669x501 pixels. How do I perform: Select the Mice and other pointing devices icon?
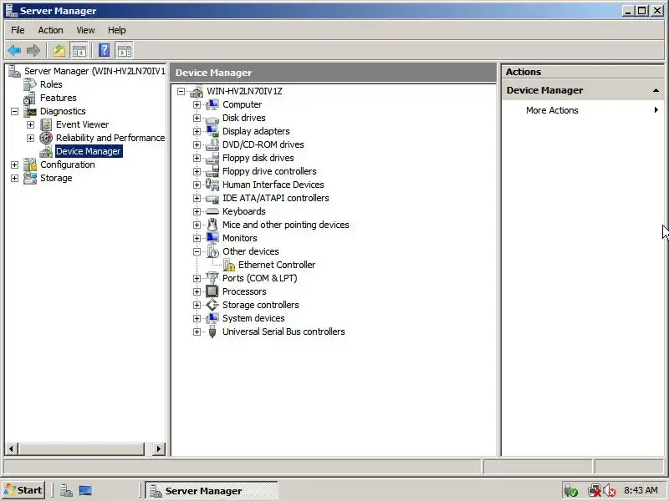coord(212,225)
